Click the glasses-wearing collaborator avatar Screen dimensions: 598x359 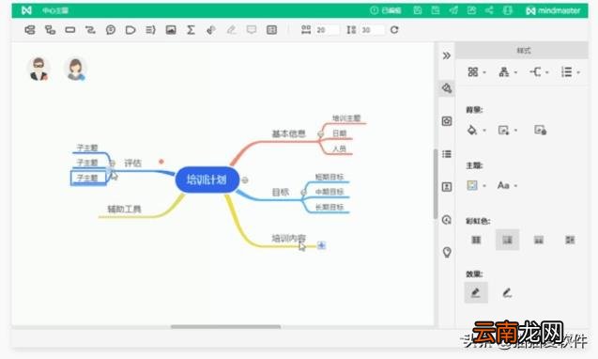pyautogui.click(x=38, y=69)
